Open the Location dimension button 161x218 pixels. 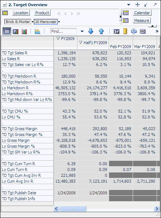point(21,13)
